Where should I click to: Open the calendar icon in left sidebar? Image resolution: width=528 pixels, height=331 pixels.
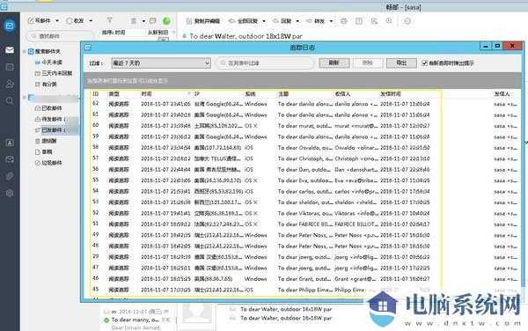[10, 67]
